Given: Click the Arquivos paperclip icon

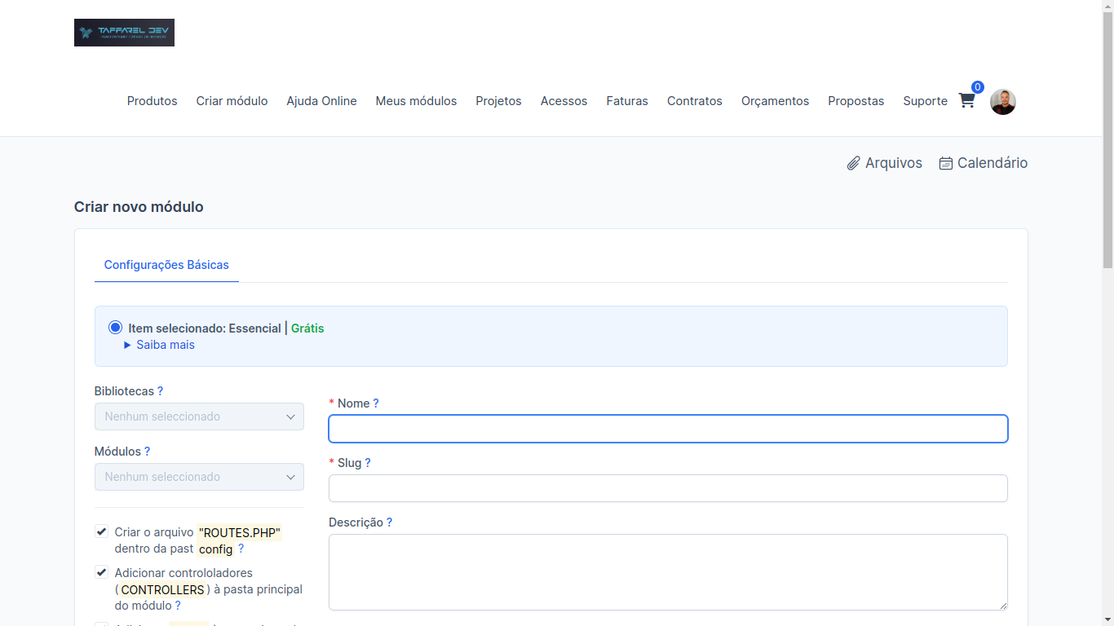Looking at the screenshot, I should (x=855, y=162).
